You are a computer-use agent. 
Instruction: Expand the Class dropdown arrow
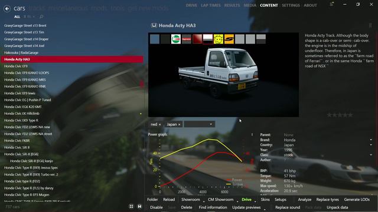coord(371,155)
